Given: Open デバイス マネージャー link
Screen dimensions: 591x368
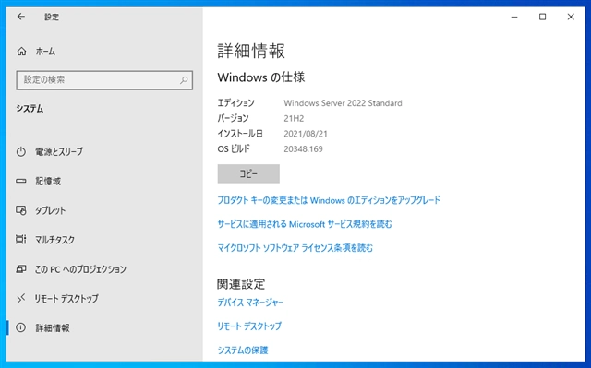Looking at the screenshot, I should (x=250, y=303).
